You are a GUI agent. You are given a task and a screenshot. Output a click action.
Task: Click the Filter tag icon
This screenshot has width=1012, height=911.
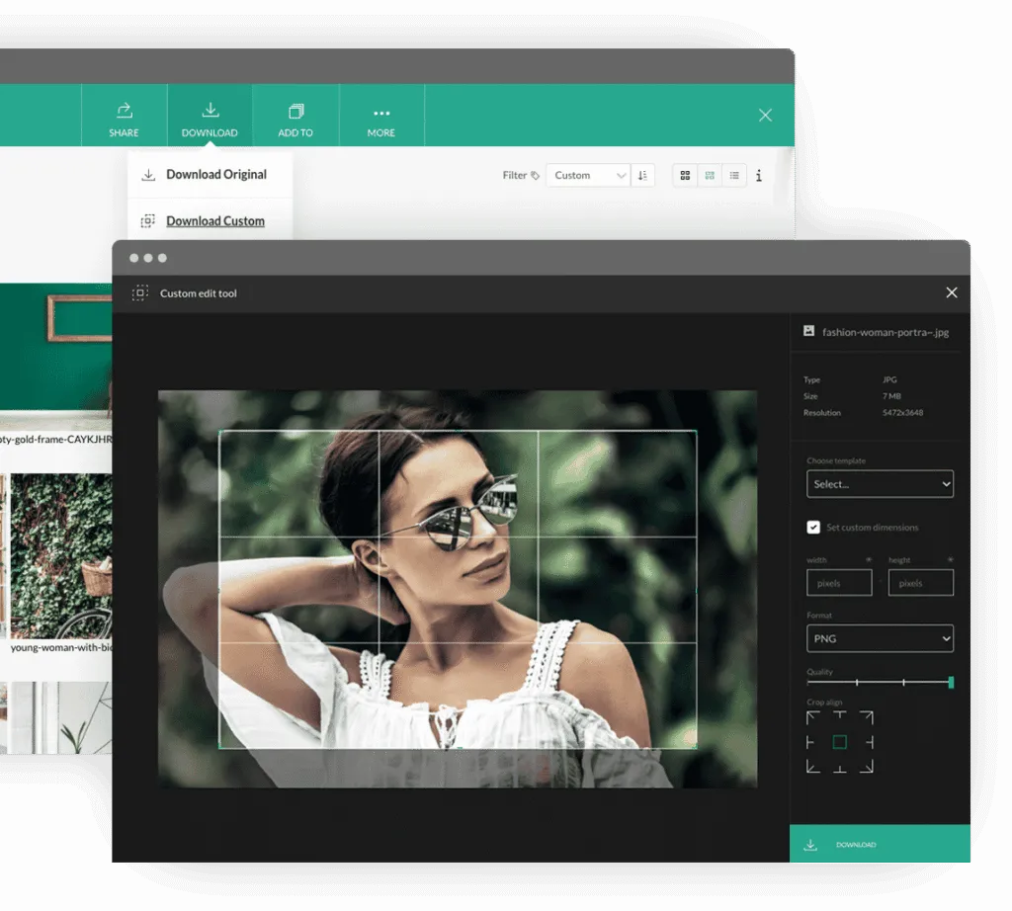click(535, 176)
